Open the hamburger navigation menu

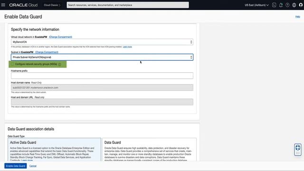tap(3, 5)
